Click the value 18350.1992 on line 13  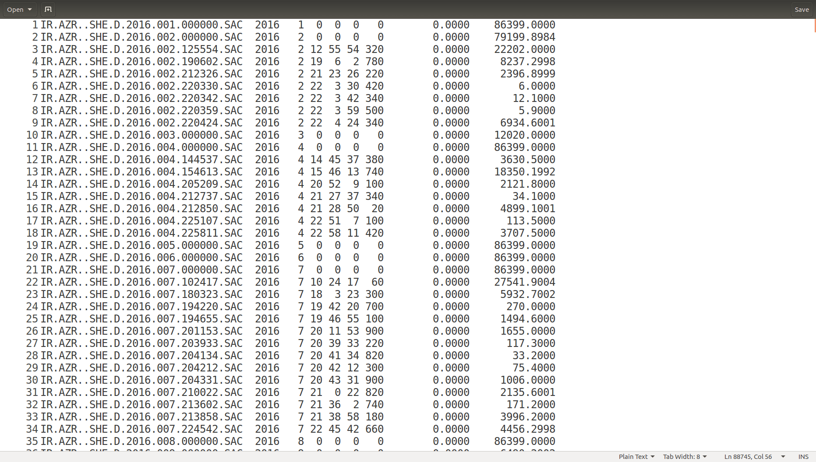(524, 172)
